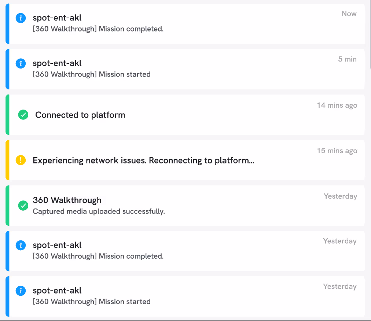Click the Yesterday timestamp on the upload notification
Viewport: 371px width, 321px height.
pyautogui.click(x=340, y=196)
